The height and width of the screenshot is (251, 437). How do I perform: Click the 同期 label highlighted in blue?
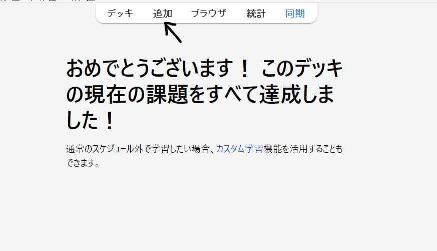coord(295,13)
